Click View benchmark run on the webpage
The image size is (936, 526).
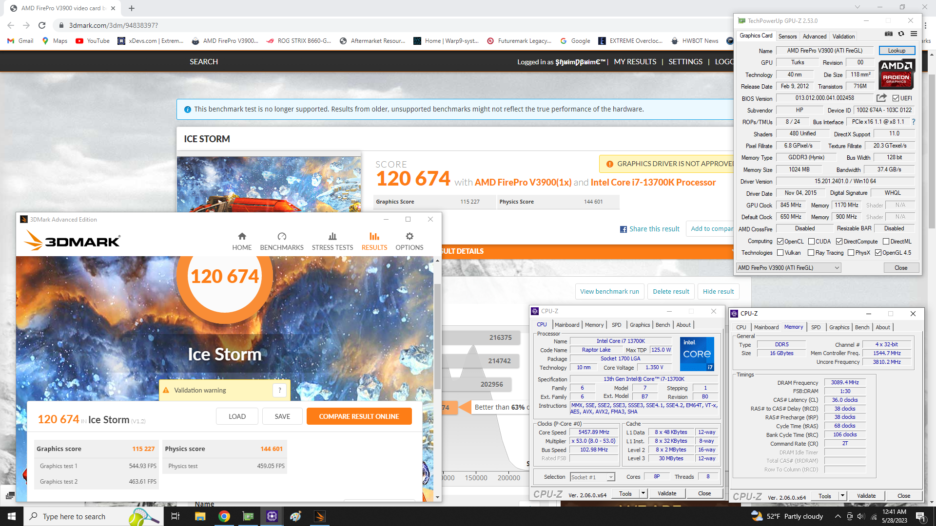click(609, 291)
